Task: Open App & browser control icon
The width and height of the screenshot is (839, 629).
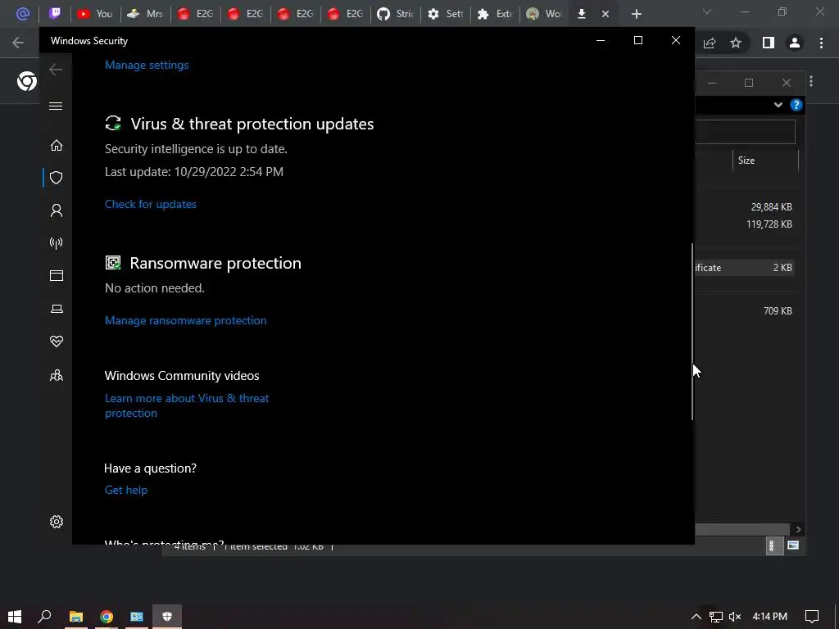Action: tap(57, 275)
